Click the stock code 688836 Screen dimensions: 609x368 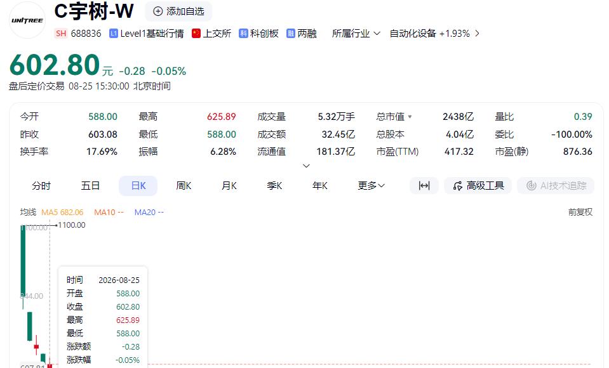(x=86, y=34)
